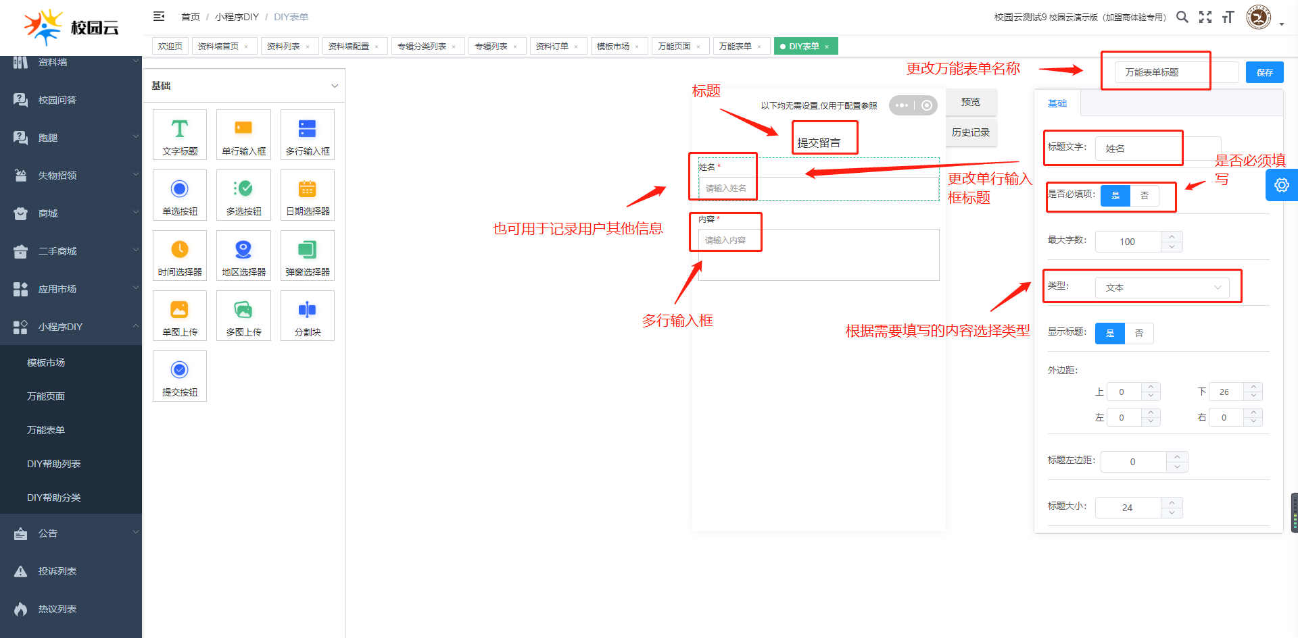Open 投诉列表 in sidebar

[x=71, y=571]
